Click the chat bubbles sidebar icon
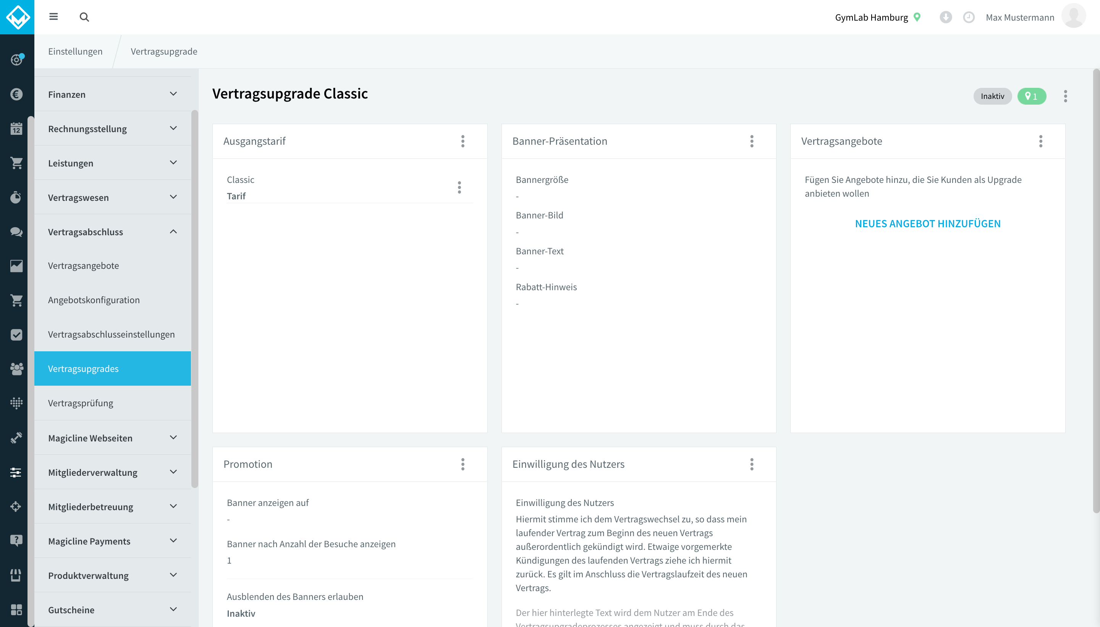1100x627 pixels. (16, 232)
